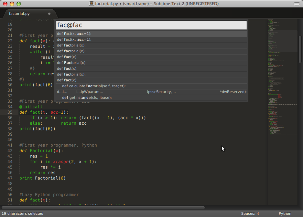Click the unsaved dot on factorial.py tab
Viewport: 303px width, 217px height.
point(49,14)
